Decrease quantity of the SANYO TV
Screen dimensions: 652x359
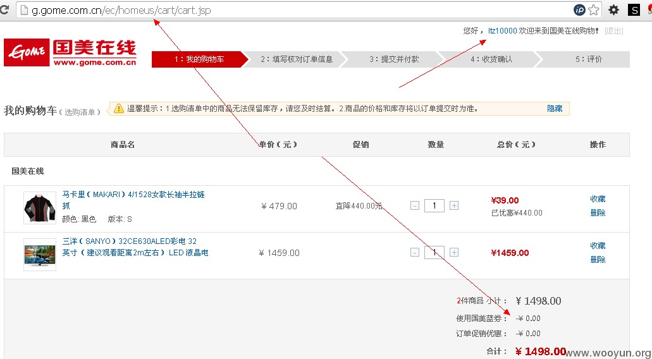point(415,252)
